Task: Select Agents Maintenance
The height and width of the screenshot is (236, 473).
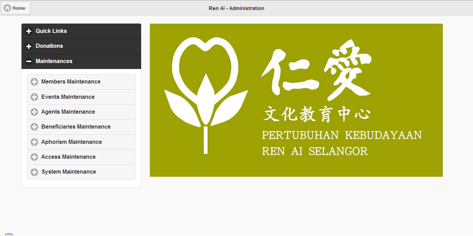Action: (x=68, y=112)
